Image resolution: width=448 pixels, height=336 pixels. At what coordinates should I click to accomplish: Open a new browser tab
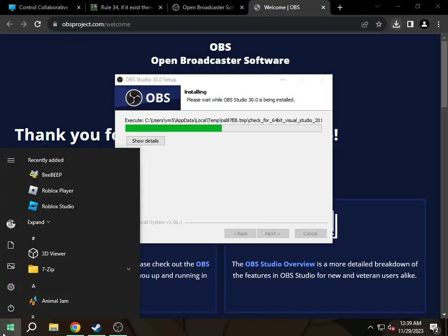click(339, 7)
